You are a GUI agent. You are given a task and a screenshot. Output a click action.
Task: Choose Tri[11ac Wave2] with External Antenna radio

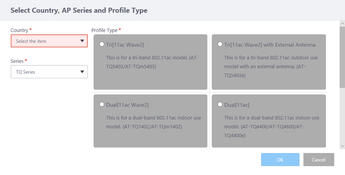(220, 44)
